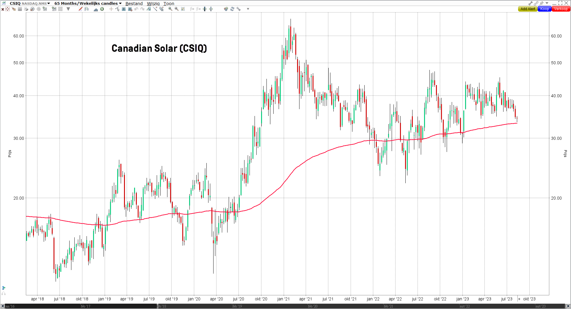The width and height of the screenshot is (571, 309).
Task: Click the blue volume histogram icon
Action: click(x=96, y=9)
